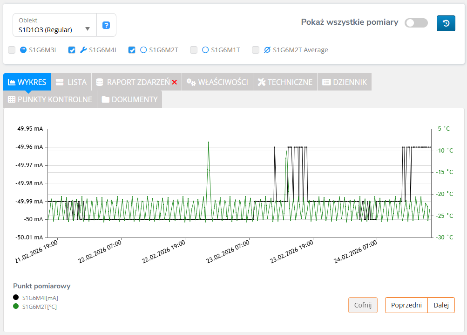467x335 pixels.
Task: Click the green S1G6M2T legend dot
Action: (16, 307)
